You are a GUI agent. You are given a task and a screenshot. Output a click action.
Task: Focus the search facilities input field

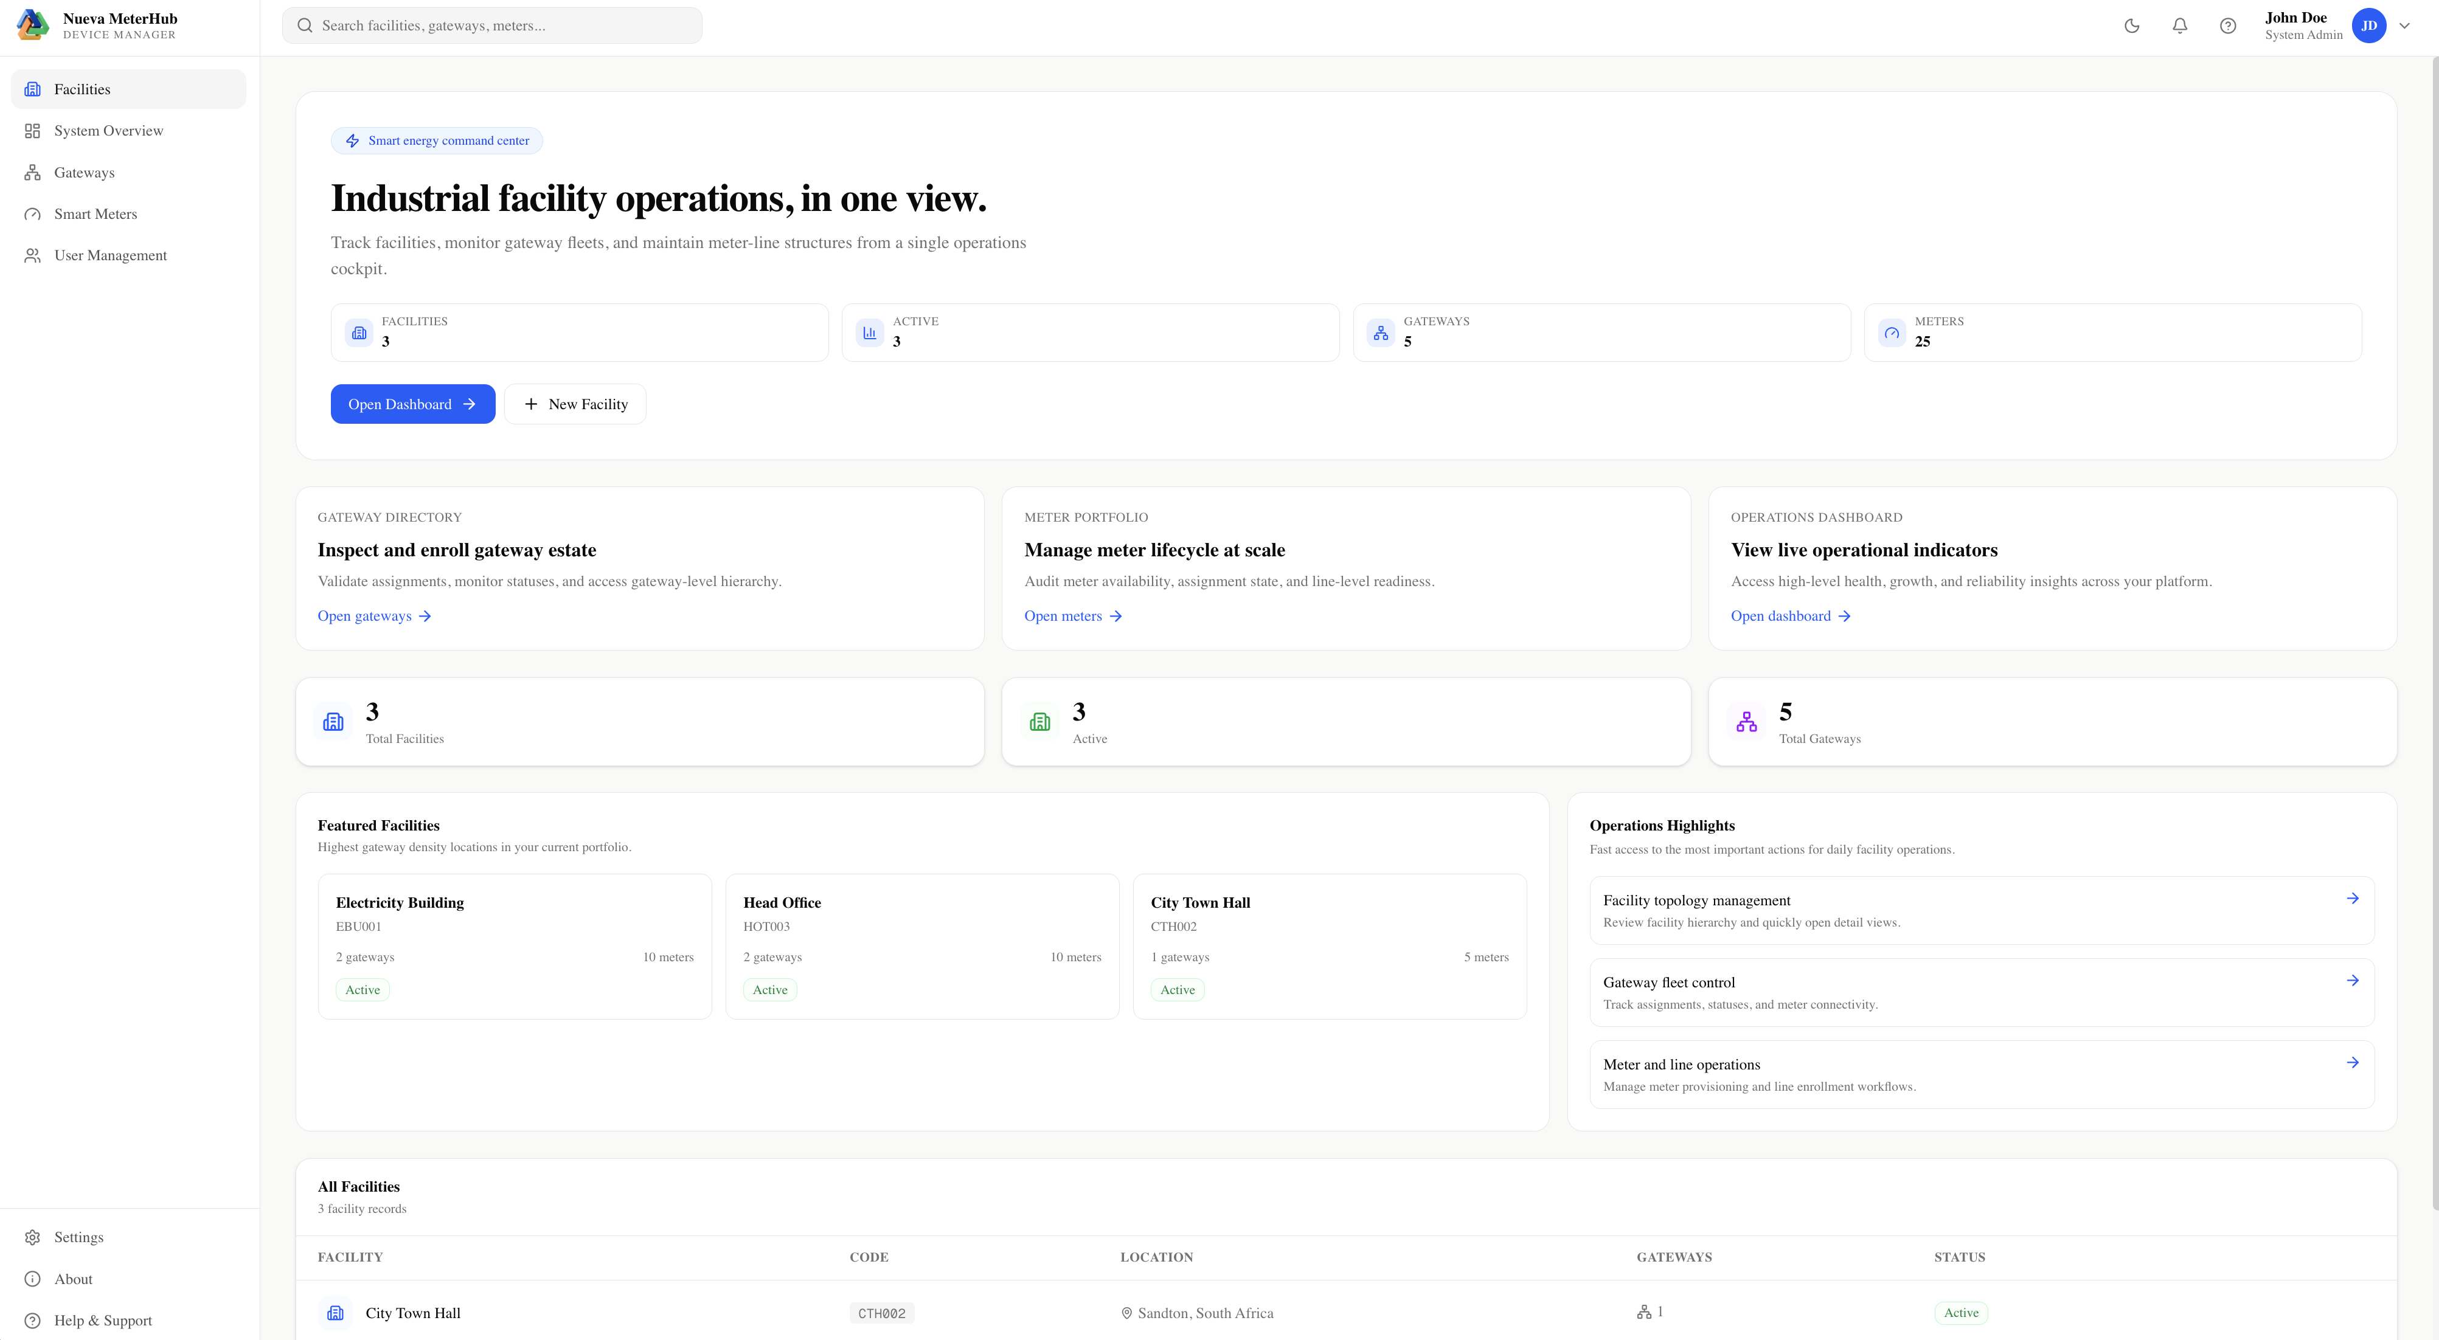[x=492, y=26]
